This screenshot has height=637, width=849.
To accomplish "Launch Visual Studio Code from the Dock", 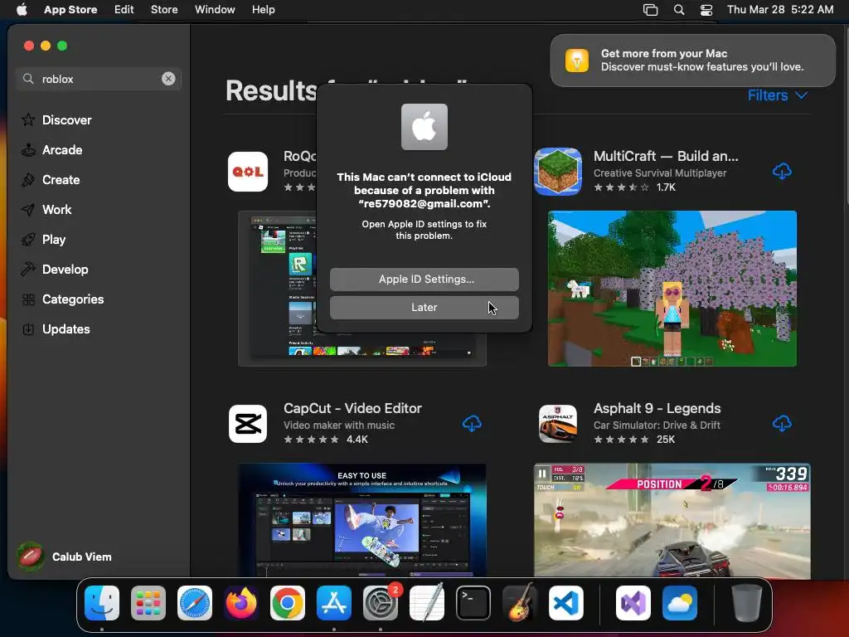I will point(565,603).
